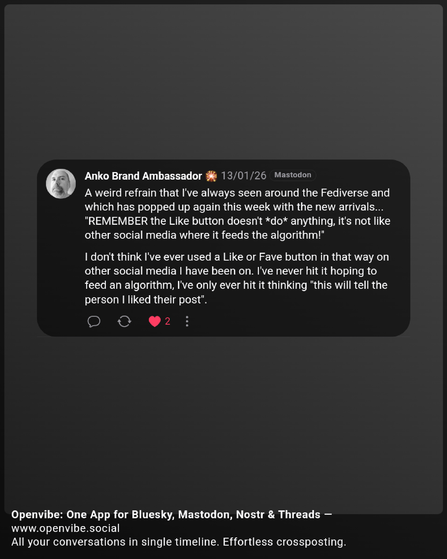
Task: Click the 'All your conversations' tagline
Action: click(x=179, y=542)
